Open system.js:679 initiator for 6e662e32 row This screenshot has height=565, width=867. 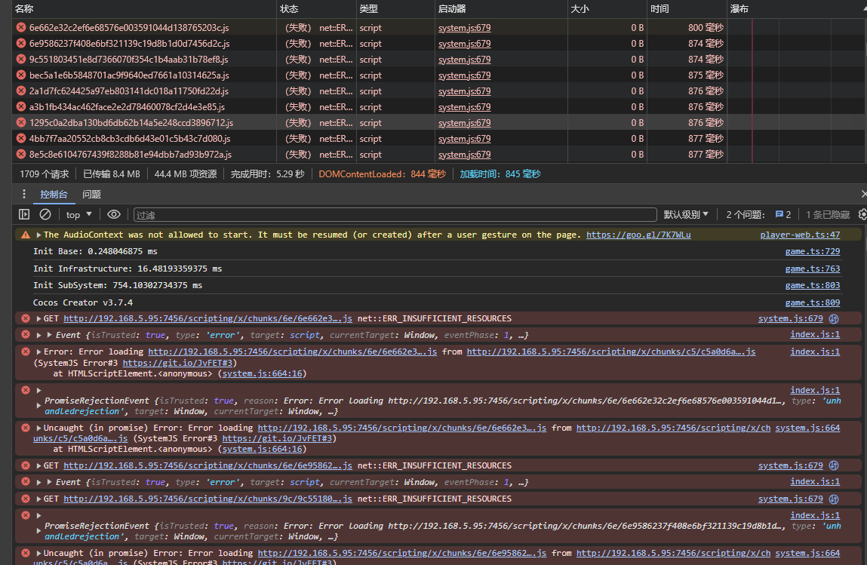click(x=465, y=28)
